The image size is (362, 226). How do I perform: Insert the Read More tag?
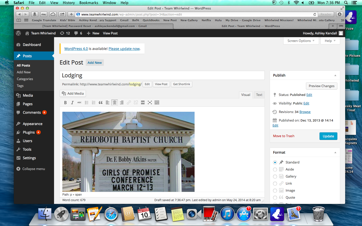pos(143,102)
